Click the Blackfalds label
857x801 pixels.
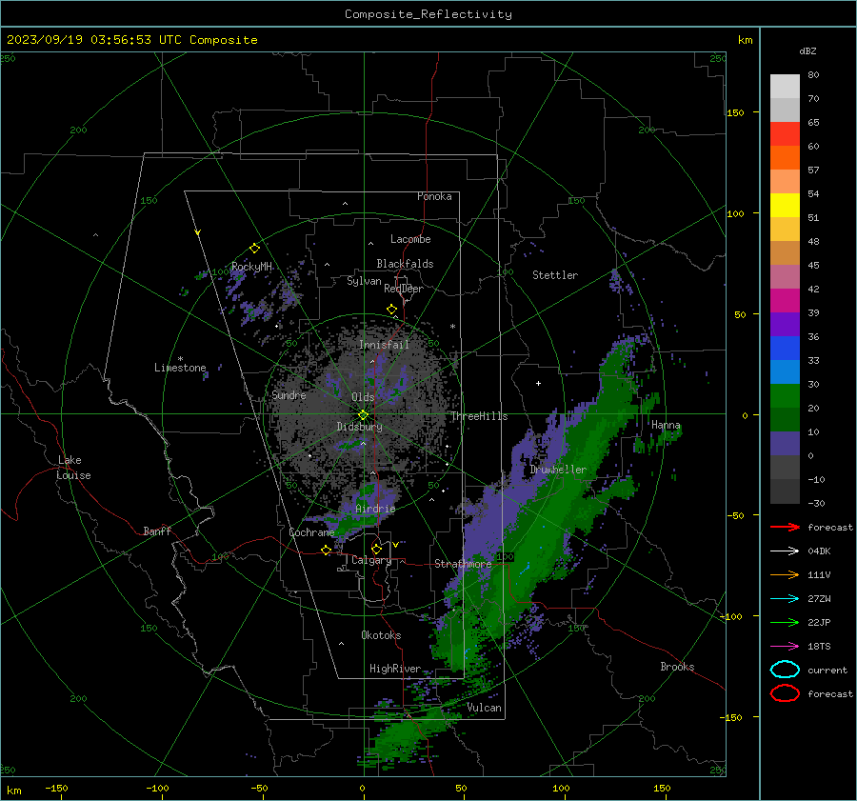click(405, 264)
